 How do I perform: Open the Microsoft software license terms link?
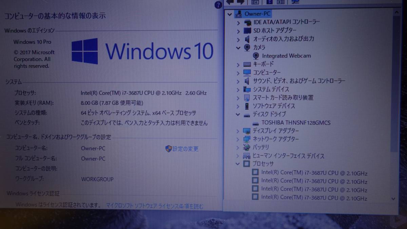click(155, 206)
